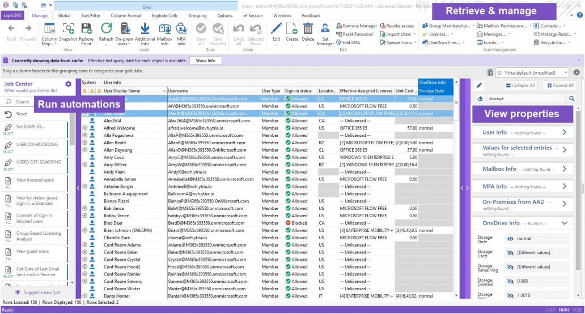This screenshot has height=314, width=585.
Task: Open the help question mark icon
Action: click(579, 15)
